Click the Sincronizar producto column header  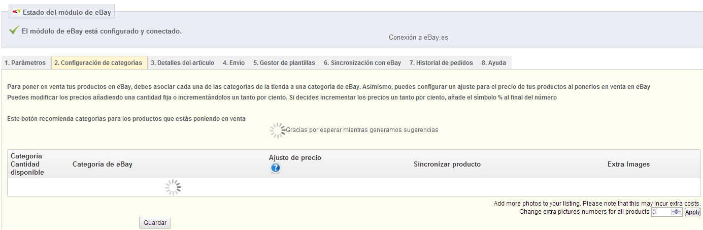447,164
